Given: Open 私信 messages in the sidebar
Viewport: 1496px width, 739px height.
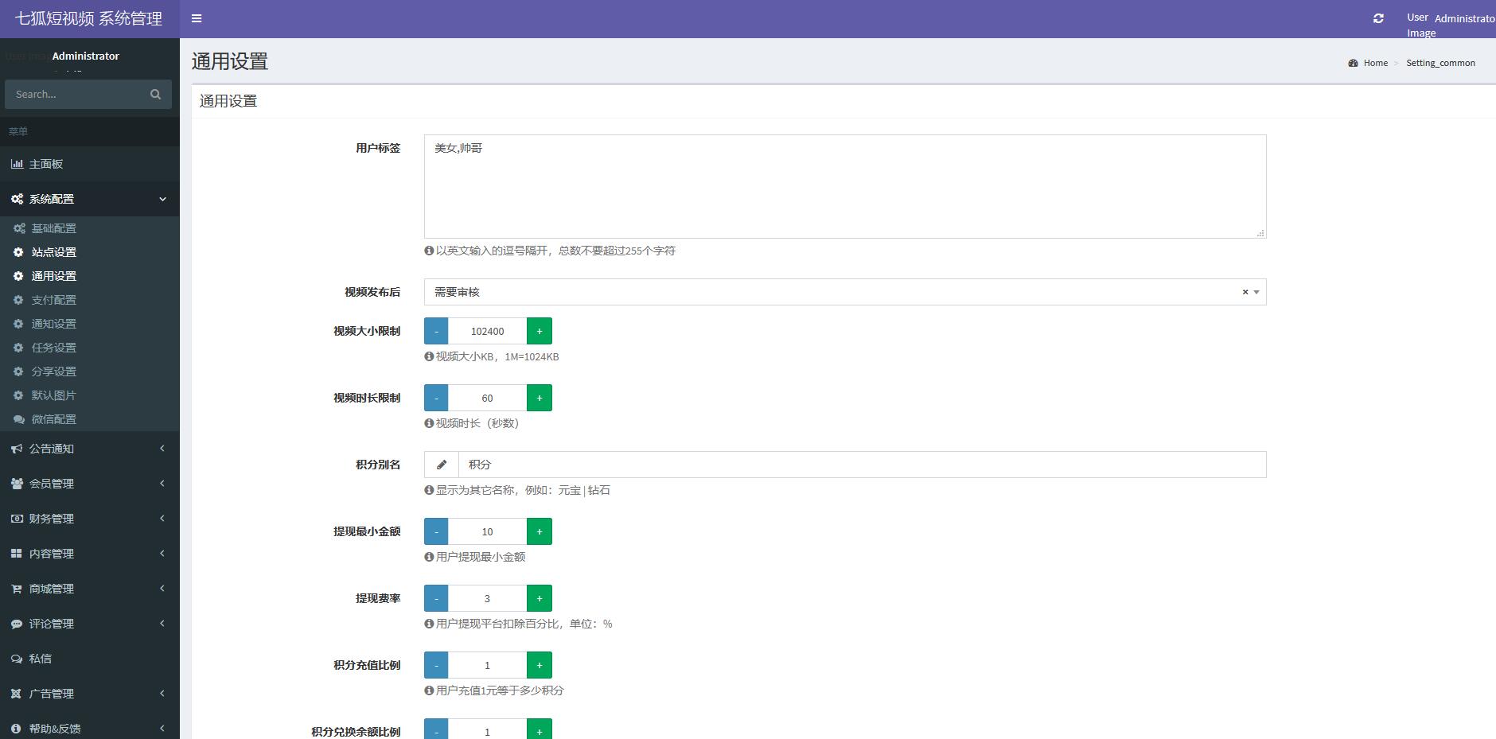Looking at the screenshot, I should click(x=40, y=659).
